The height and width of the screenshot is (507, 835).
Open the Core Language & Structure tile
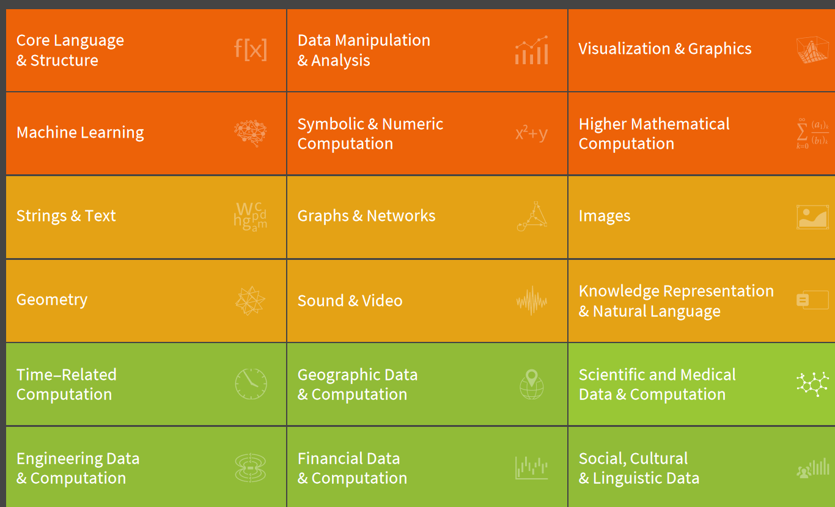click(146, 50)
